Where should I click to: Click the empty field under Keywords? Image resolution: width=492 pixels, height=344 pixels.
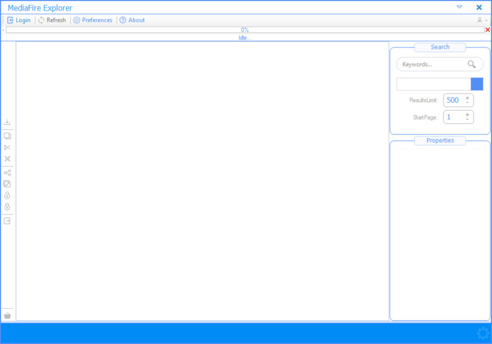pos(434,84)
